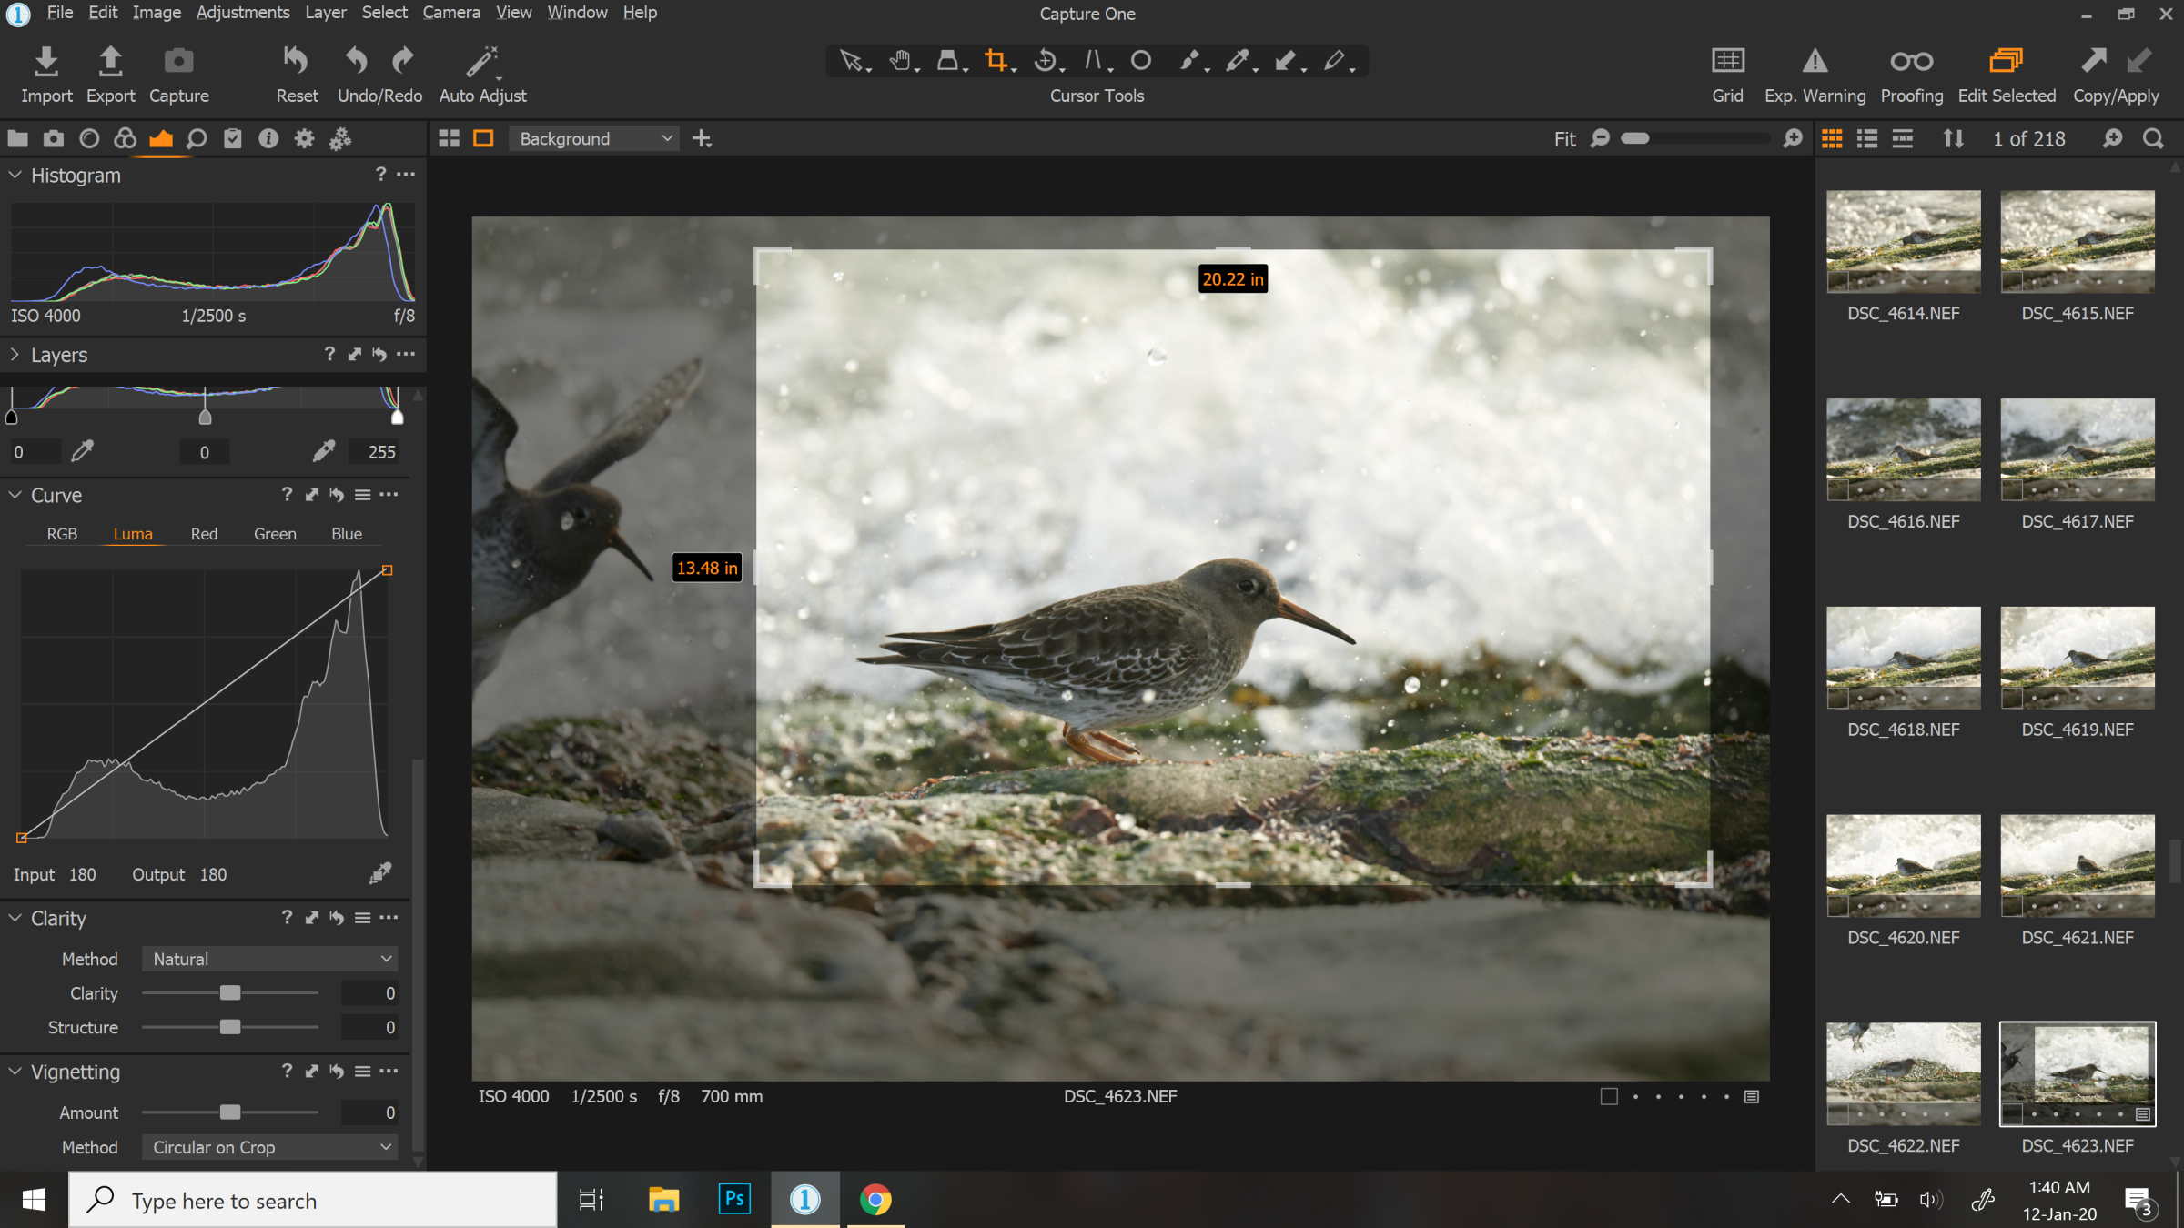Open the Library folder tool tab
The height and width of the screenshot is (1228, 2184).
coord(17,138)
